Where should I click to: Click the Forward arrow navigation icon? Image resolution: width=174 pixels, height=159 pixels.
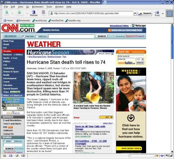[x=19, y=12]
